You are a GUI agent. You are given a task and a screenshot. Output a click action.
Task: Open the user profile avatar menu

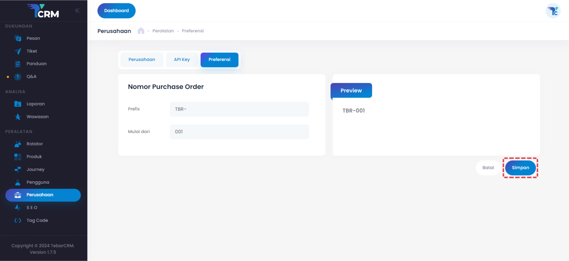[x=553, y=11]
